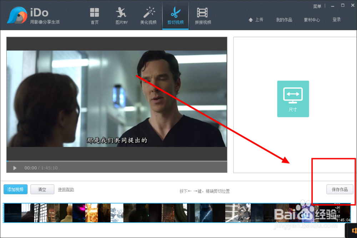Select the barred window frame in timeline
The image size is (357, 238).
pos(40,213)
